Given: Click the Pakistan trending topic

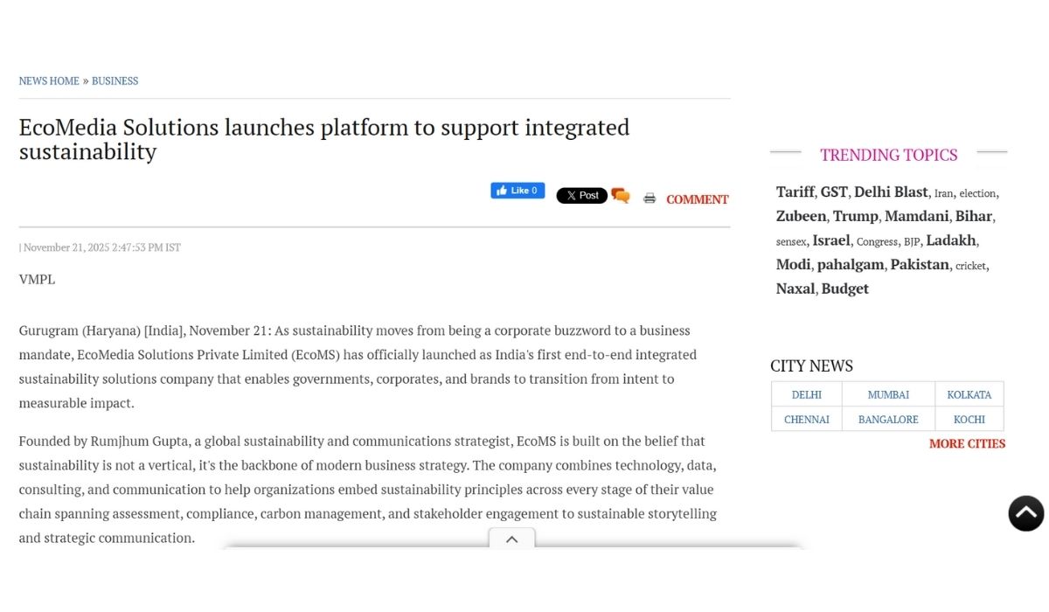Looking at the screenshot, I should [920, 265].
